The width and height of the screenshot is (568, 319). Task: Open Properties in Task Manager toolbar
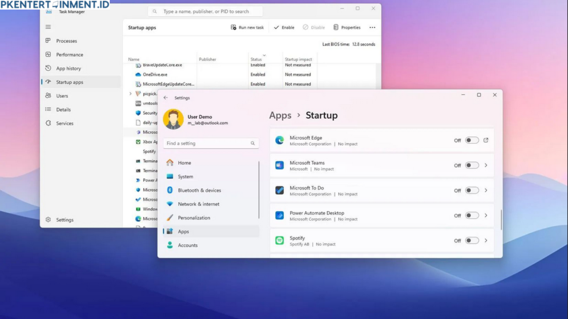[x=347, y=27]
